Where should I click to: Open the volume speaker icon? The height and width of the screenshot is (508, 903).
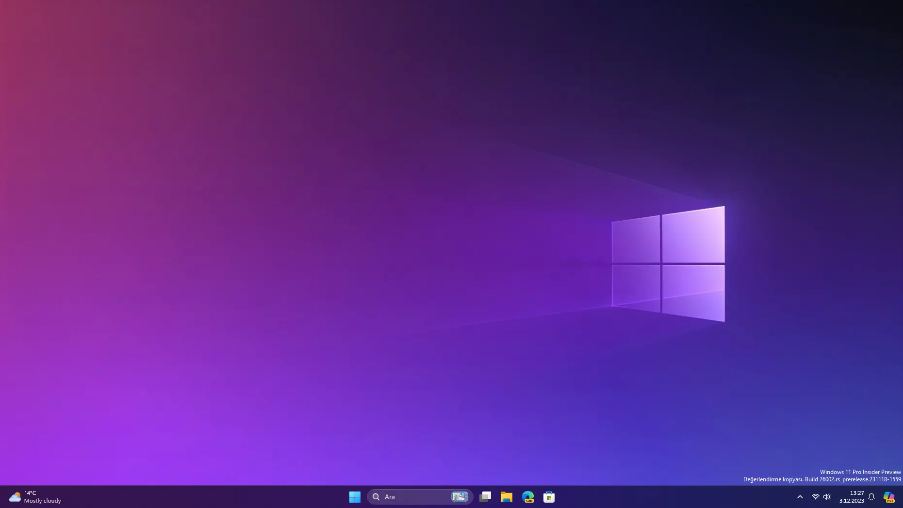(827, 497)
